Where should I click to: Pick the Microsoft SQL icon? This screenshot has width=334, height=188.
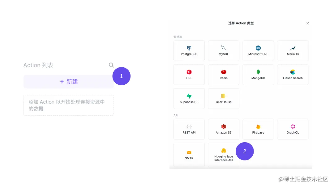[x=258, y=48]
